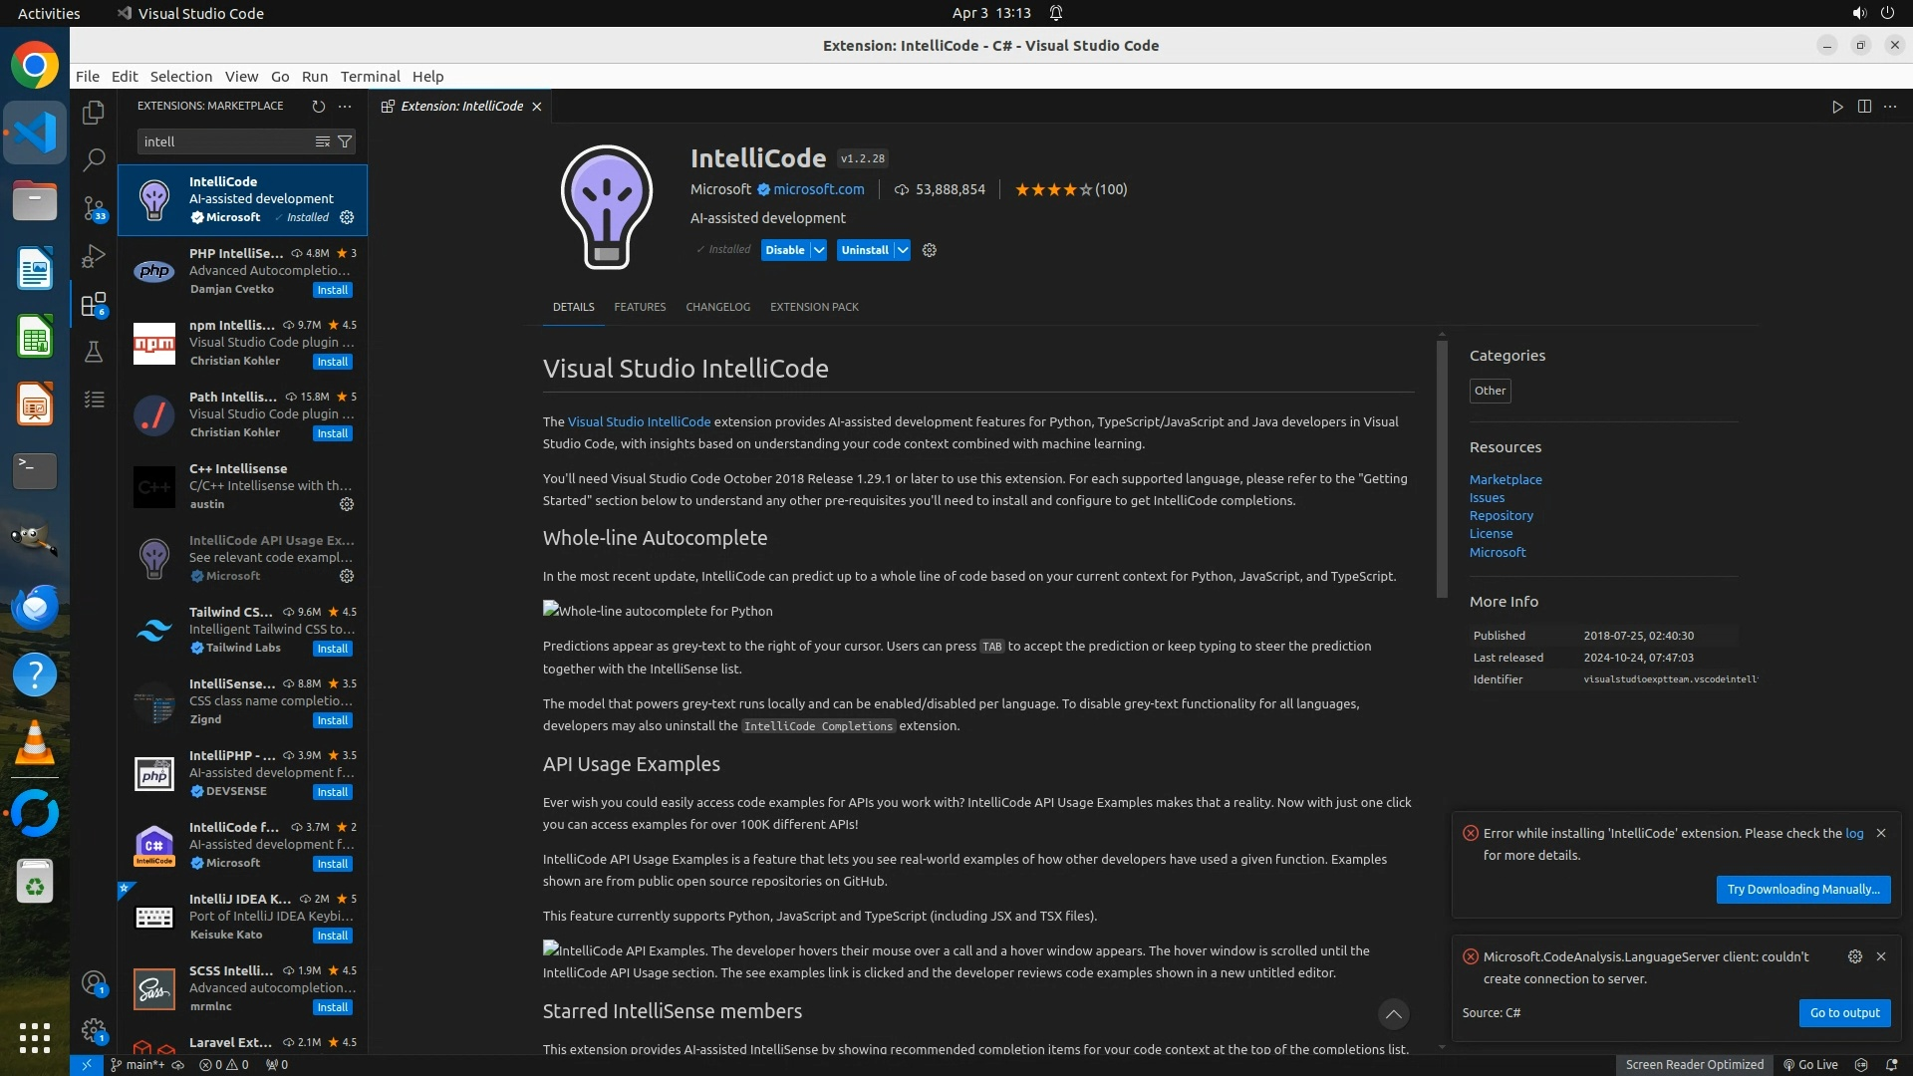1913x1076 pixels.
Task: Open the Search view icon
Action: pos(94,159)
